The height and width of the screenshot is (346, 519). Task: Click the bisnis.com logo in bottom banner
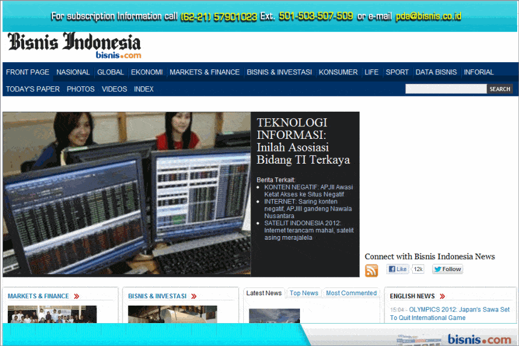click(479, 339)
